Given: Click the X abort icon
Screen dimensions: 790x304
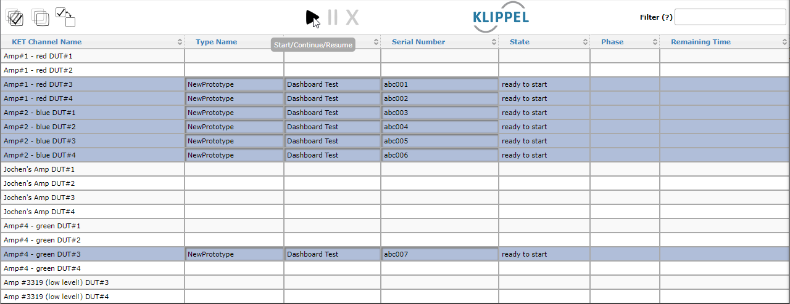Looking at the screenshot, I should tap(352, 17).
